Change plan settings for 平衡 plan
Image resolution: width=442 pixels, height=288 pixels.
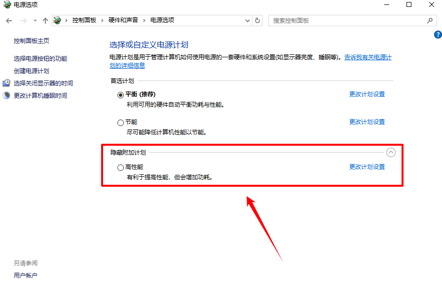(x=367, y=94)
